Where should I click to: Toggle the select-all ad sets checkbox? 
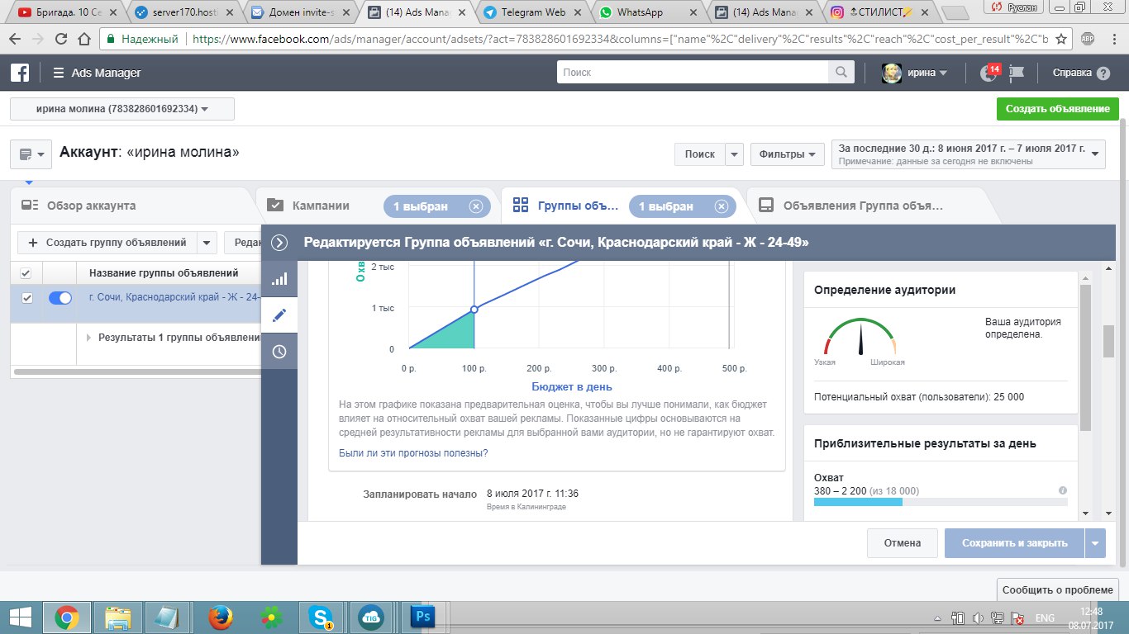point(26,273)
